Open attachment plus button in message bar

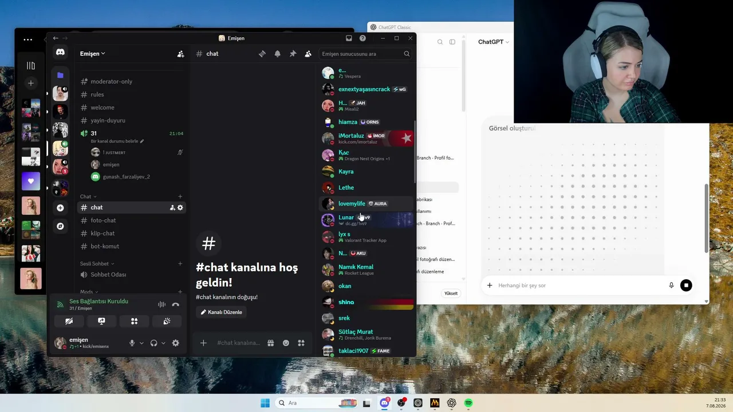(203, 343)
